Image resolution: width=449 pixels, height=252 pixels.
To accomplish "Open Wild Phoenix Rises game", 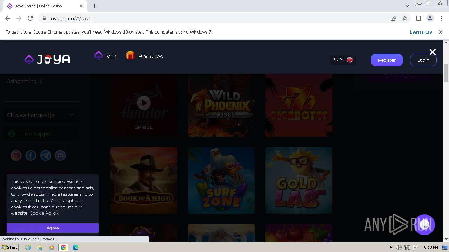I will pyautogui.click(x=221, y=105).
